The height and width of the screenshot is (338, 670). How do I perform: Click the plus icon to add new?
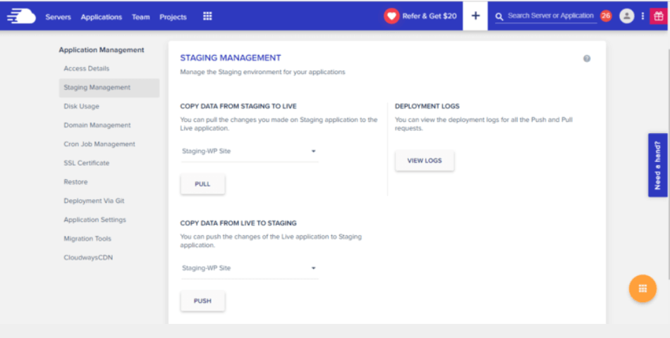[x=475, y=16]
